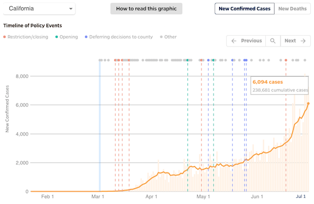This screenshot has width=314, height=204.
Task: Click the rightmost gray dot near Jul 1
Action: coord(305,60)
